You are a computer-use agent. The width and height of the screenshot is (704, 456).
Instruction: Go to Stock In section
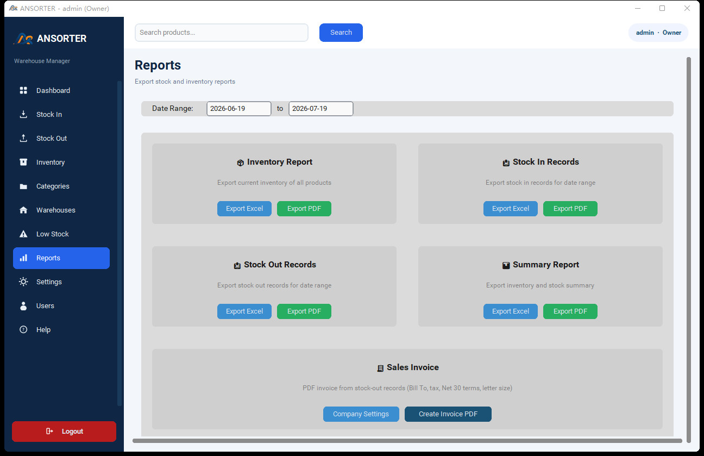click(61, 114)
